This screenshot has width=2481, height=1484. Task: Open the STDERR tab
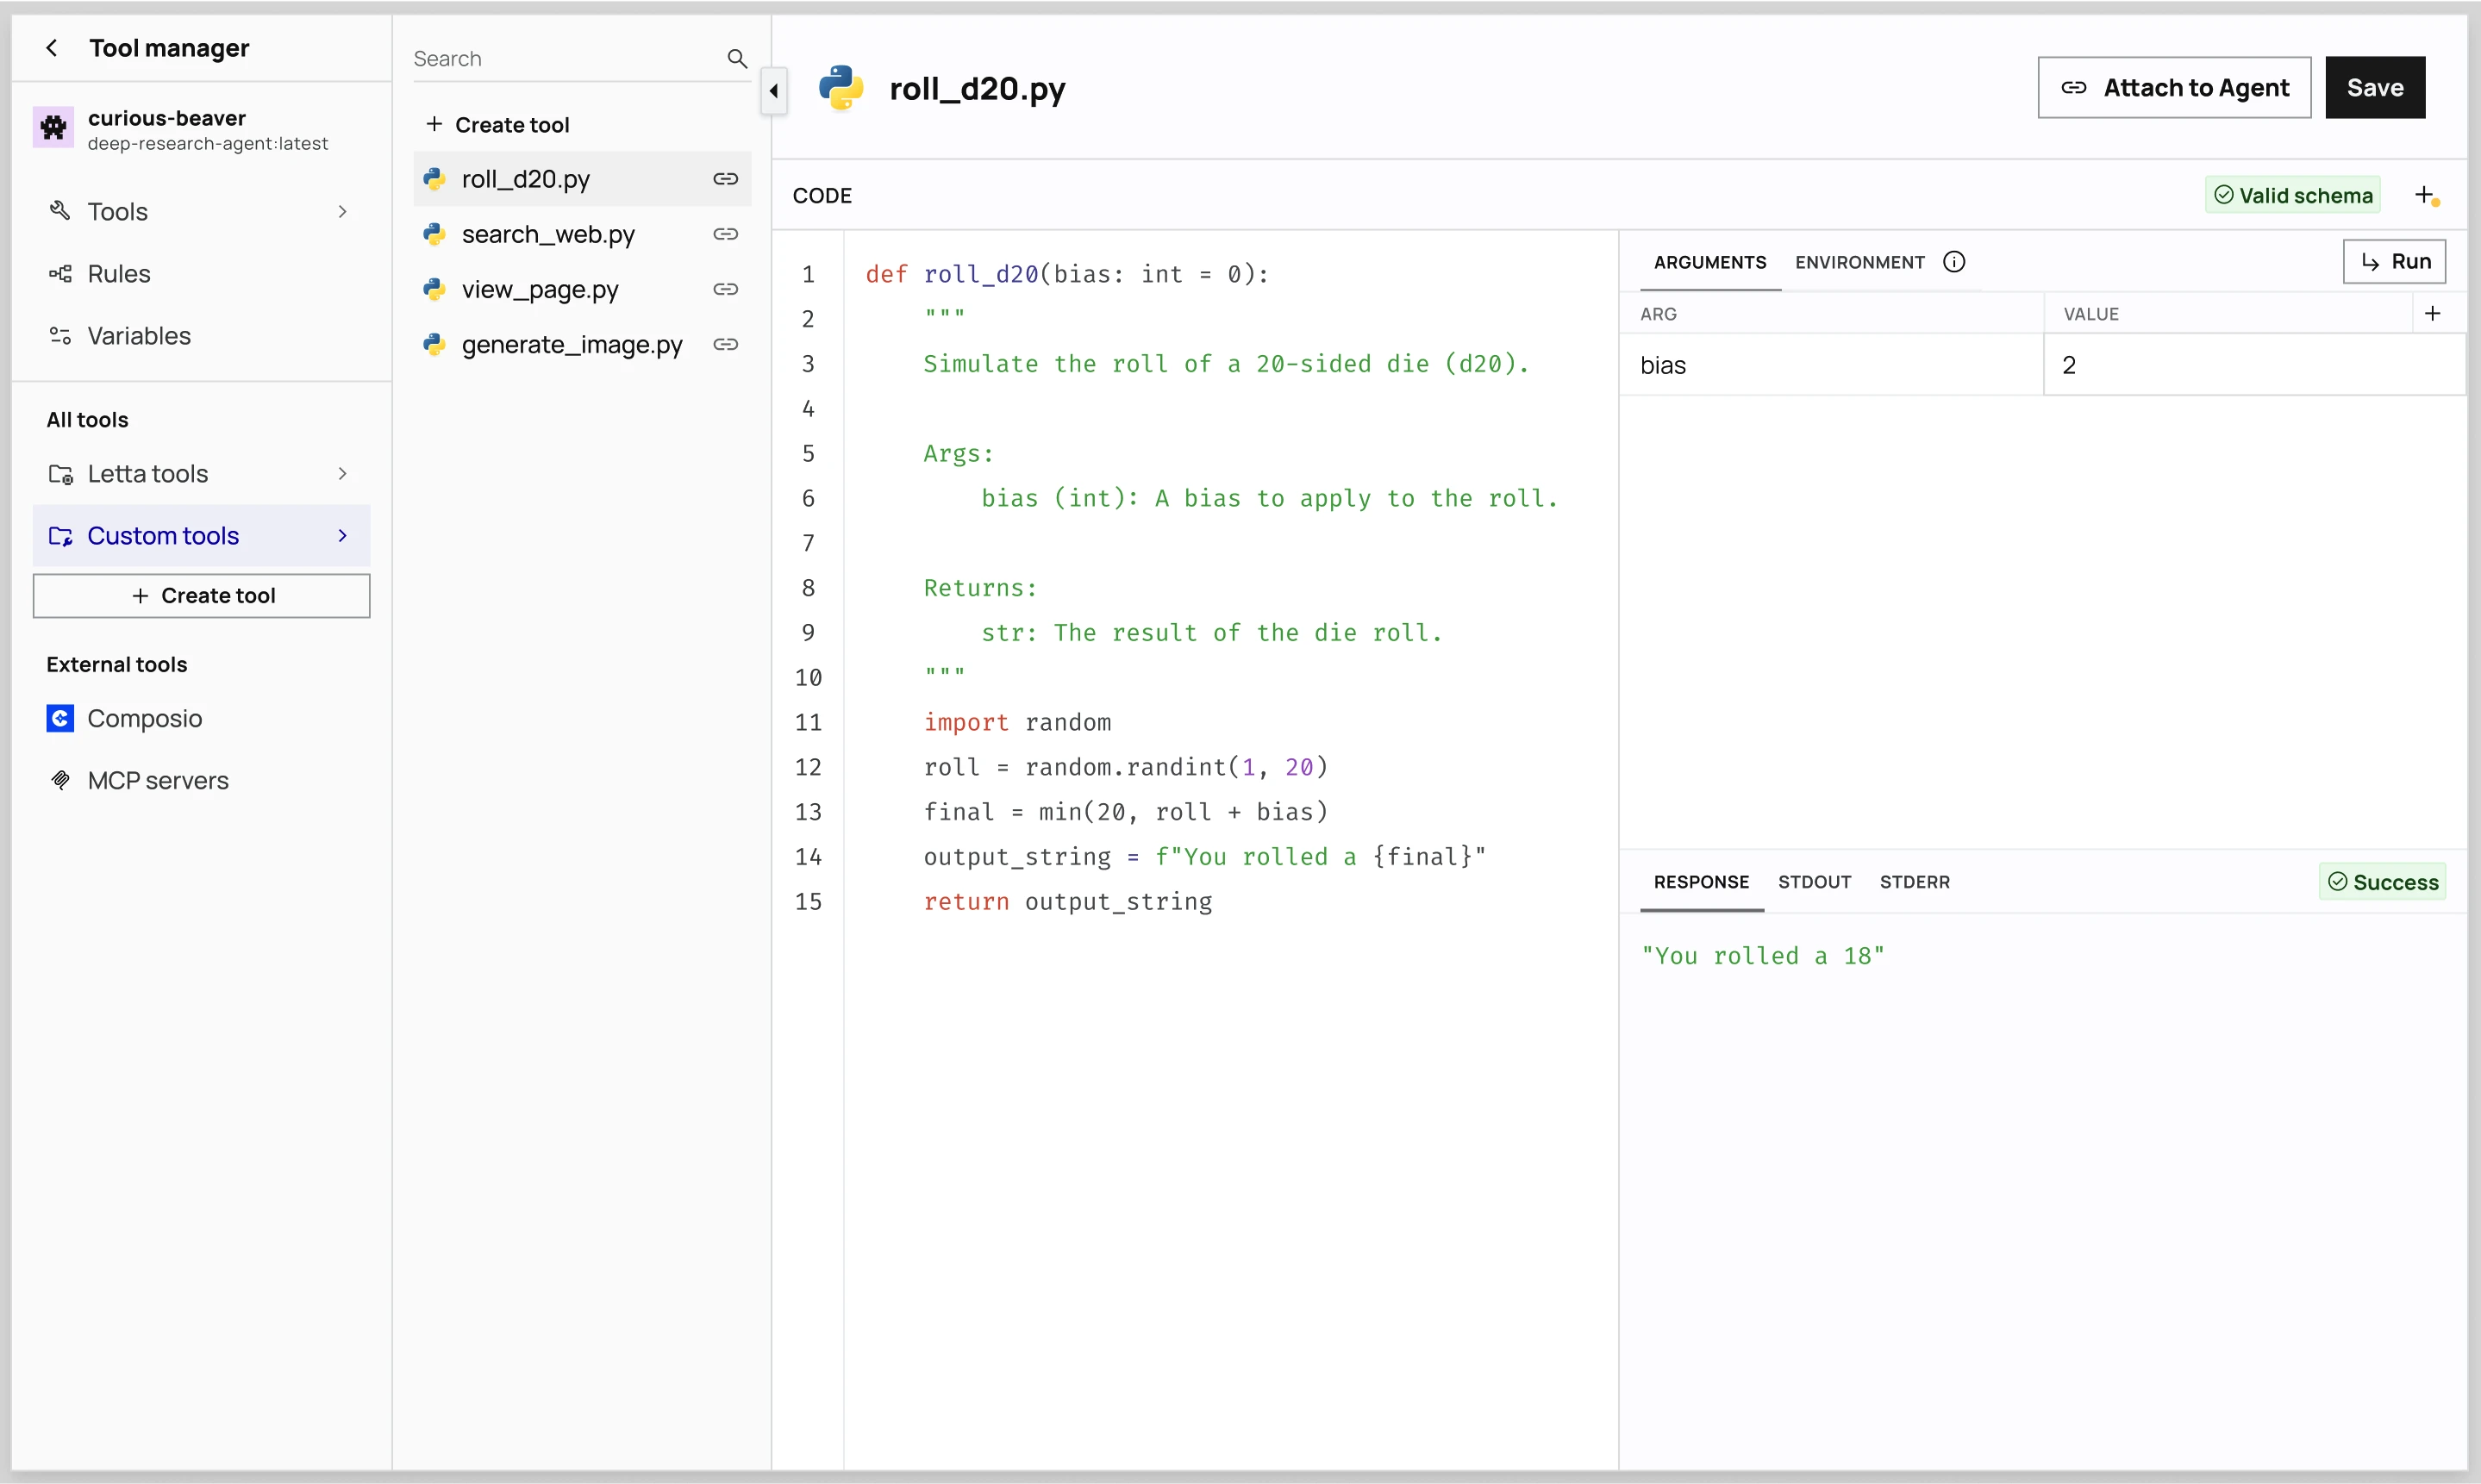pos(1914,882)
